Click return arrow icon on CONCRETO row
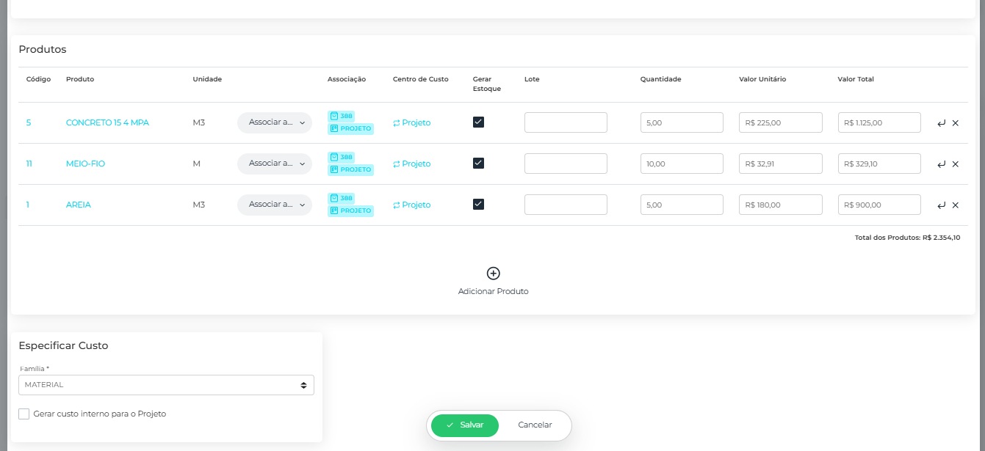 click(x=941, y=123)
